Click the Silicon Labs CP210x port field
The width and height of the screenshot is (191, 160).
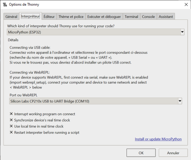coord(93,101)
